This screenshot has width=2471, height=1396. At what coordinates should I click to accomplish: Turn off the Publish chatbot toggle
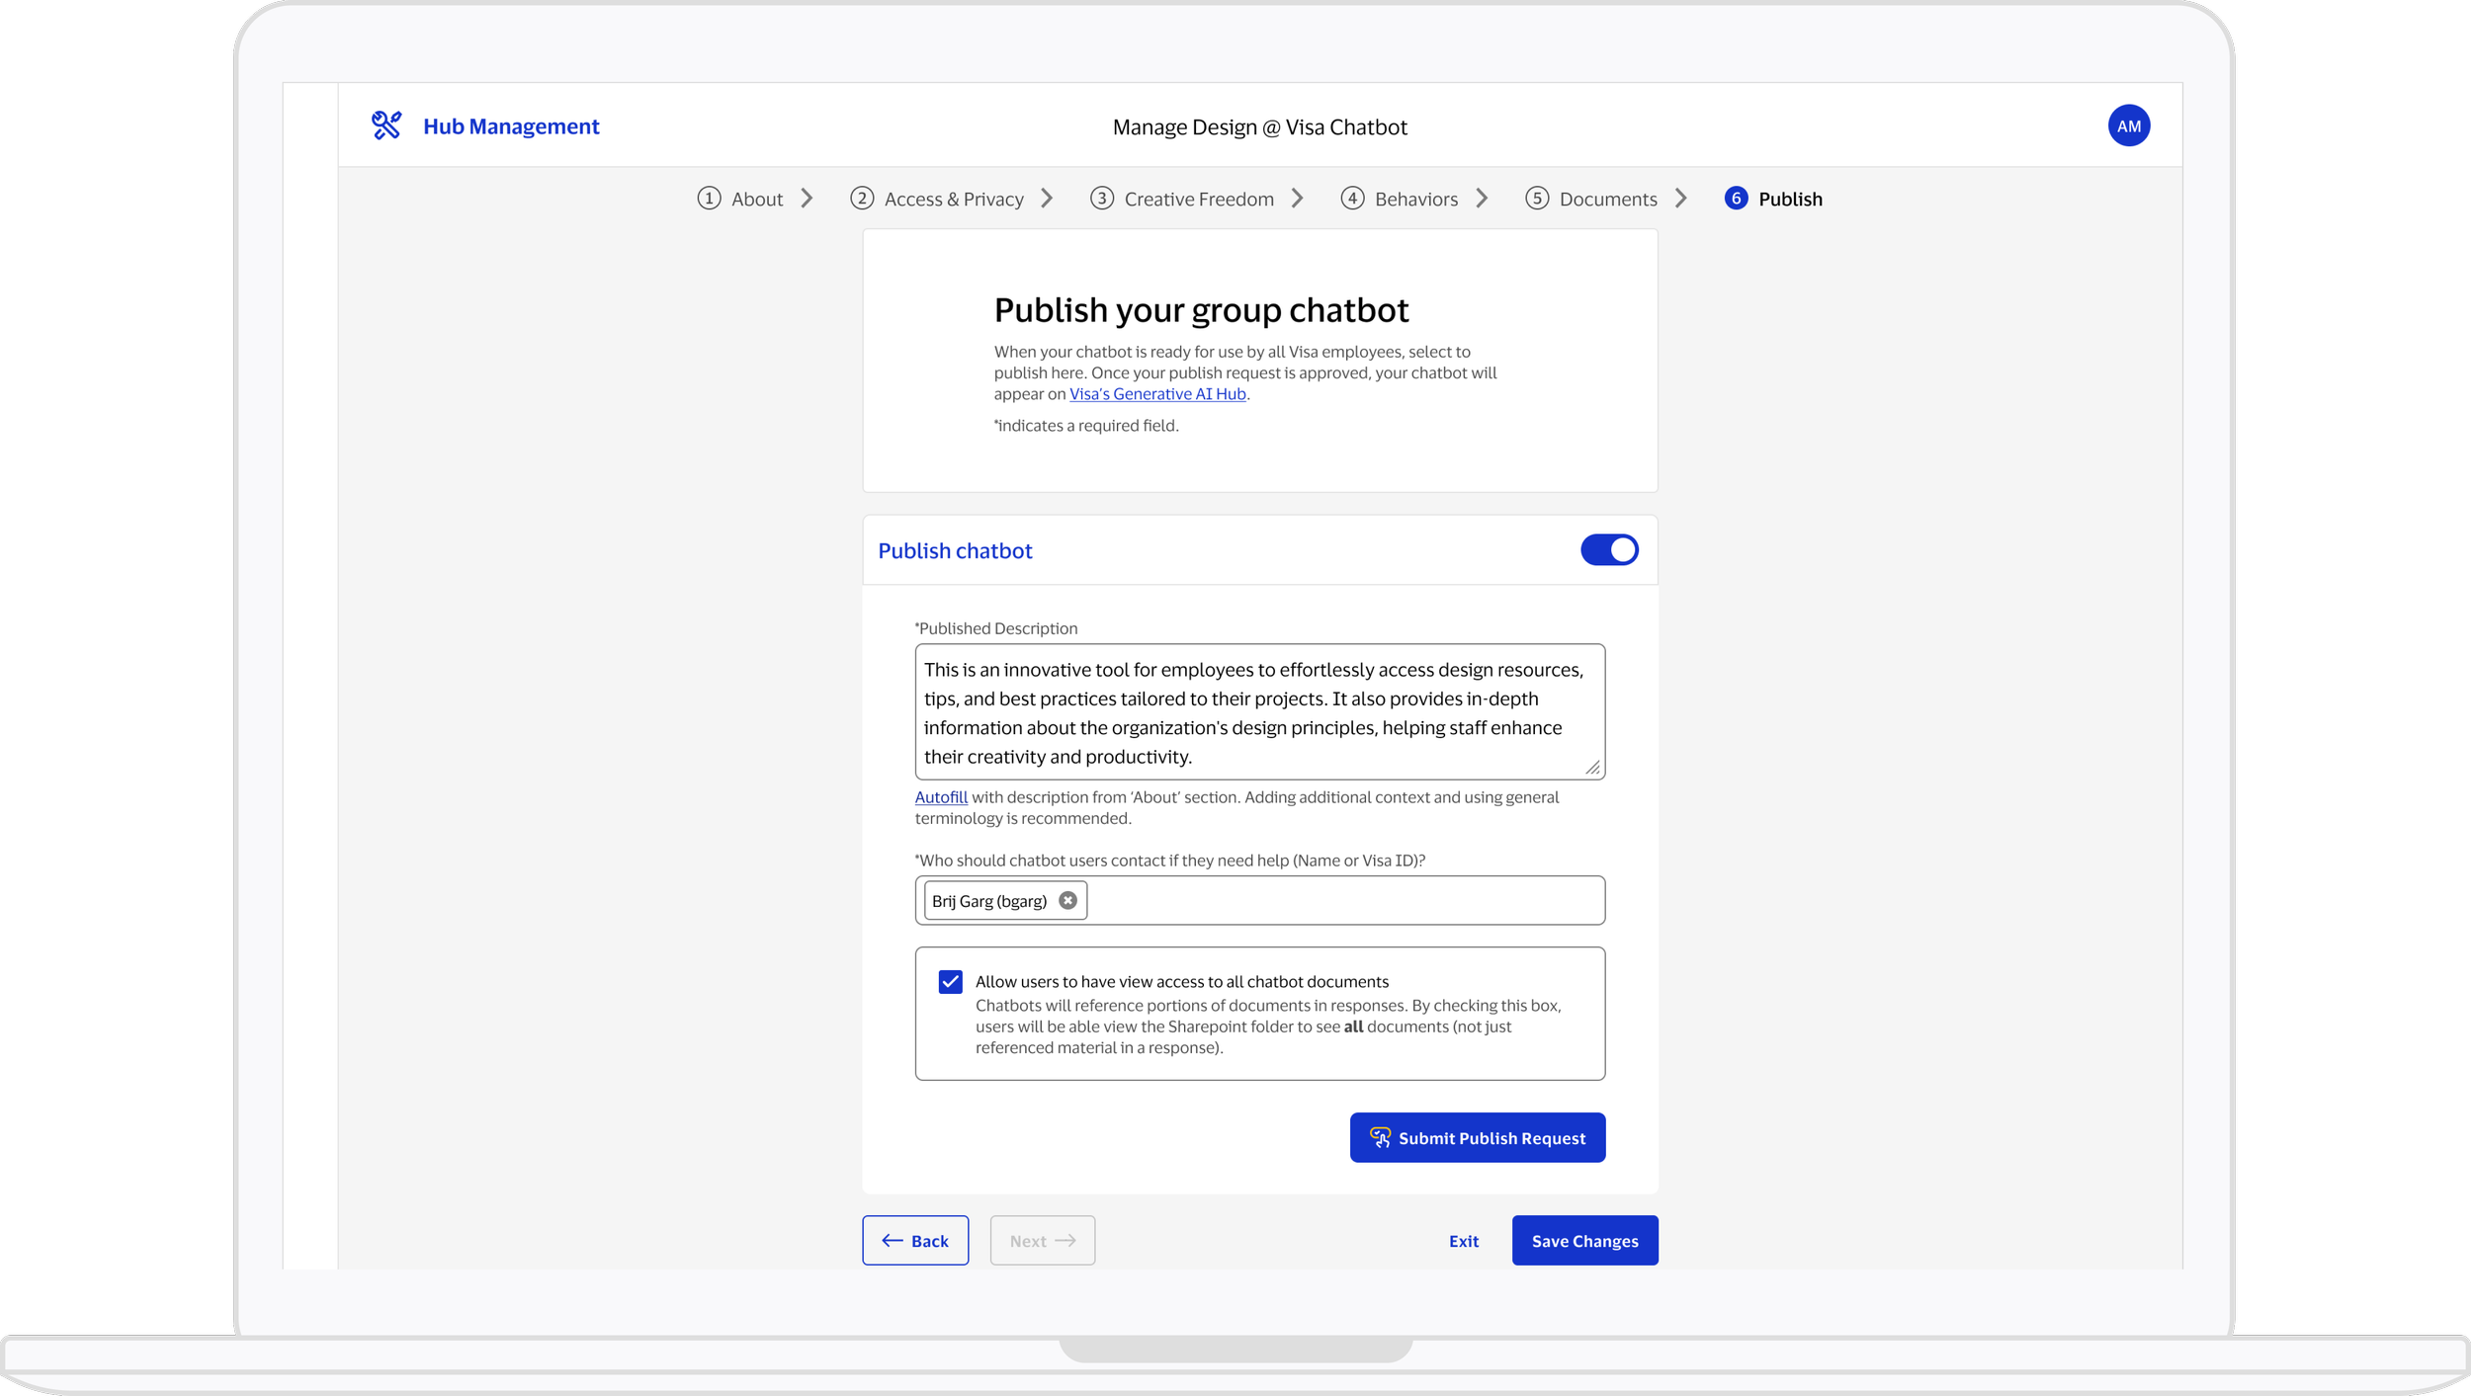click(x=1609, y=550)
